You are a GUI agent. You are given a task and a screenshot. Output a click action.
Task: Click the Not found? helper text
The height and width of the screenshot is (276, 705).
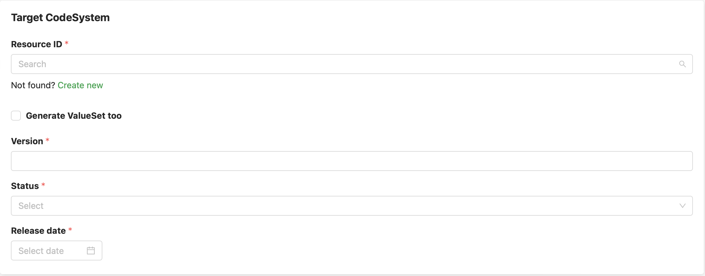pos(33,85)
